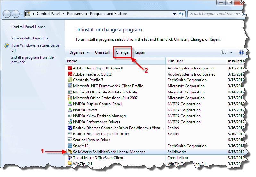Open the Organize dropdown menu

coord(79,52)
